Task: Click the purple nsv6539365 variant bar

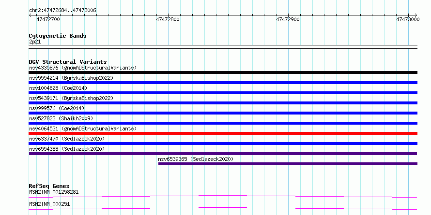Action: point(288,164)
